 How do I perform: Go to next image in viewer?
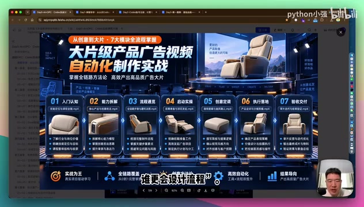(x=156, y=190)
